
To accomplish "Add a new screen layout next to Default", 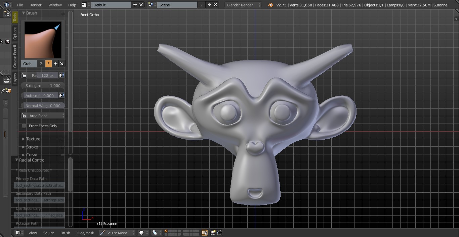I will point(135,5).
